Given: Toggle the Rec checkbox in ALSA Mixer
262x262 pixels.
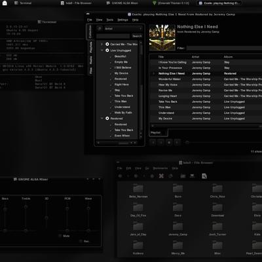Looking at the screenshot, I should coord(81,241).
